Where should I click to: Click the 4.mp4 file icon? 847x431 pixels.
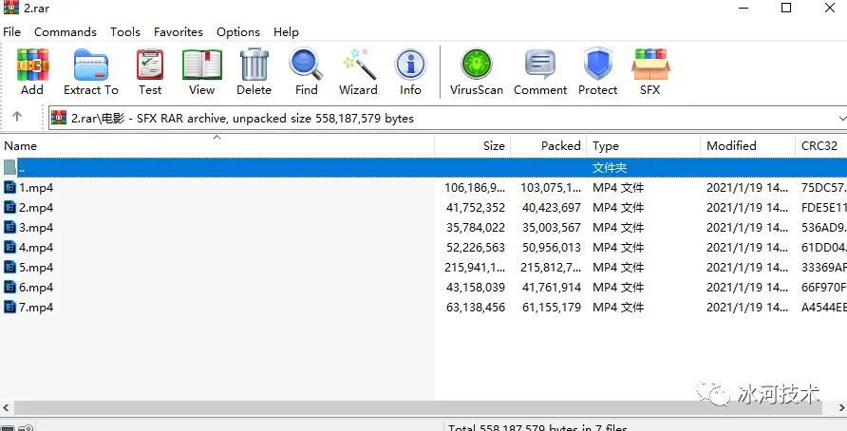tap(9, 248)
